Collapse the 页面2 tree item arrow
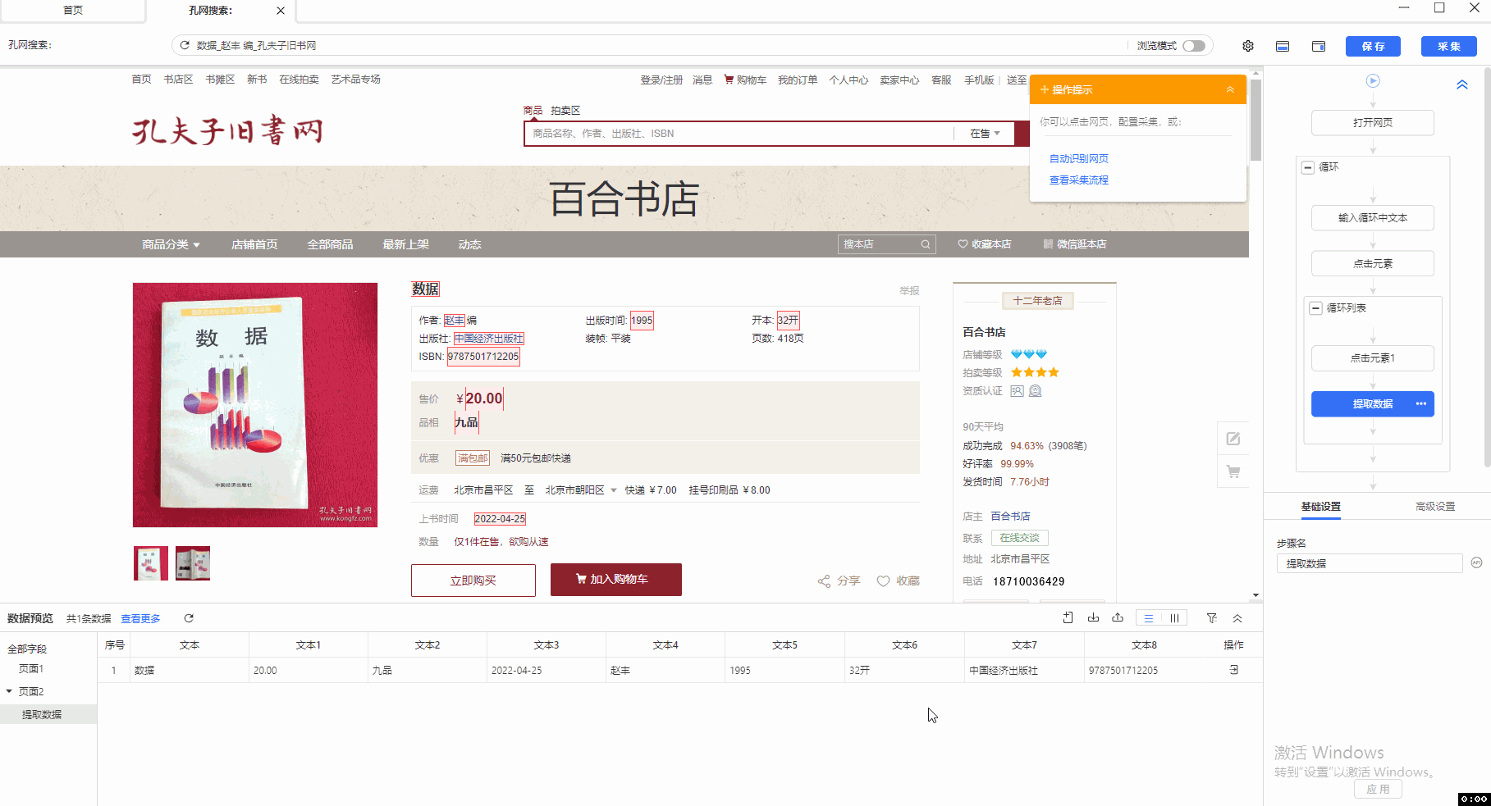The height and width of the screenshot is (806, 1491). click(x=9, y=691)
